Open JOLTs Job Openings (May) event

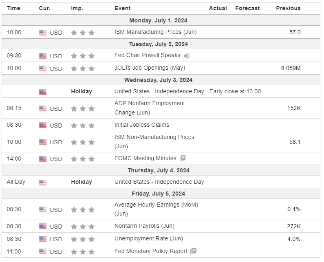(x=150, y=68)
